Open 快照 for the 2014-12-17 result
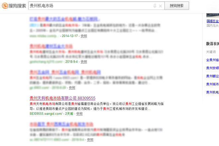This screenshot has height=146, width=219. point(84,36)
